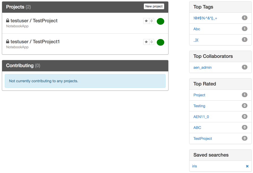Select the Abc tag
Screen dimensions: 253x173
click(197, 29)
